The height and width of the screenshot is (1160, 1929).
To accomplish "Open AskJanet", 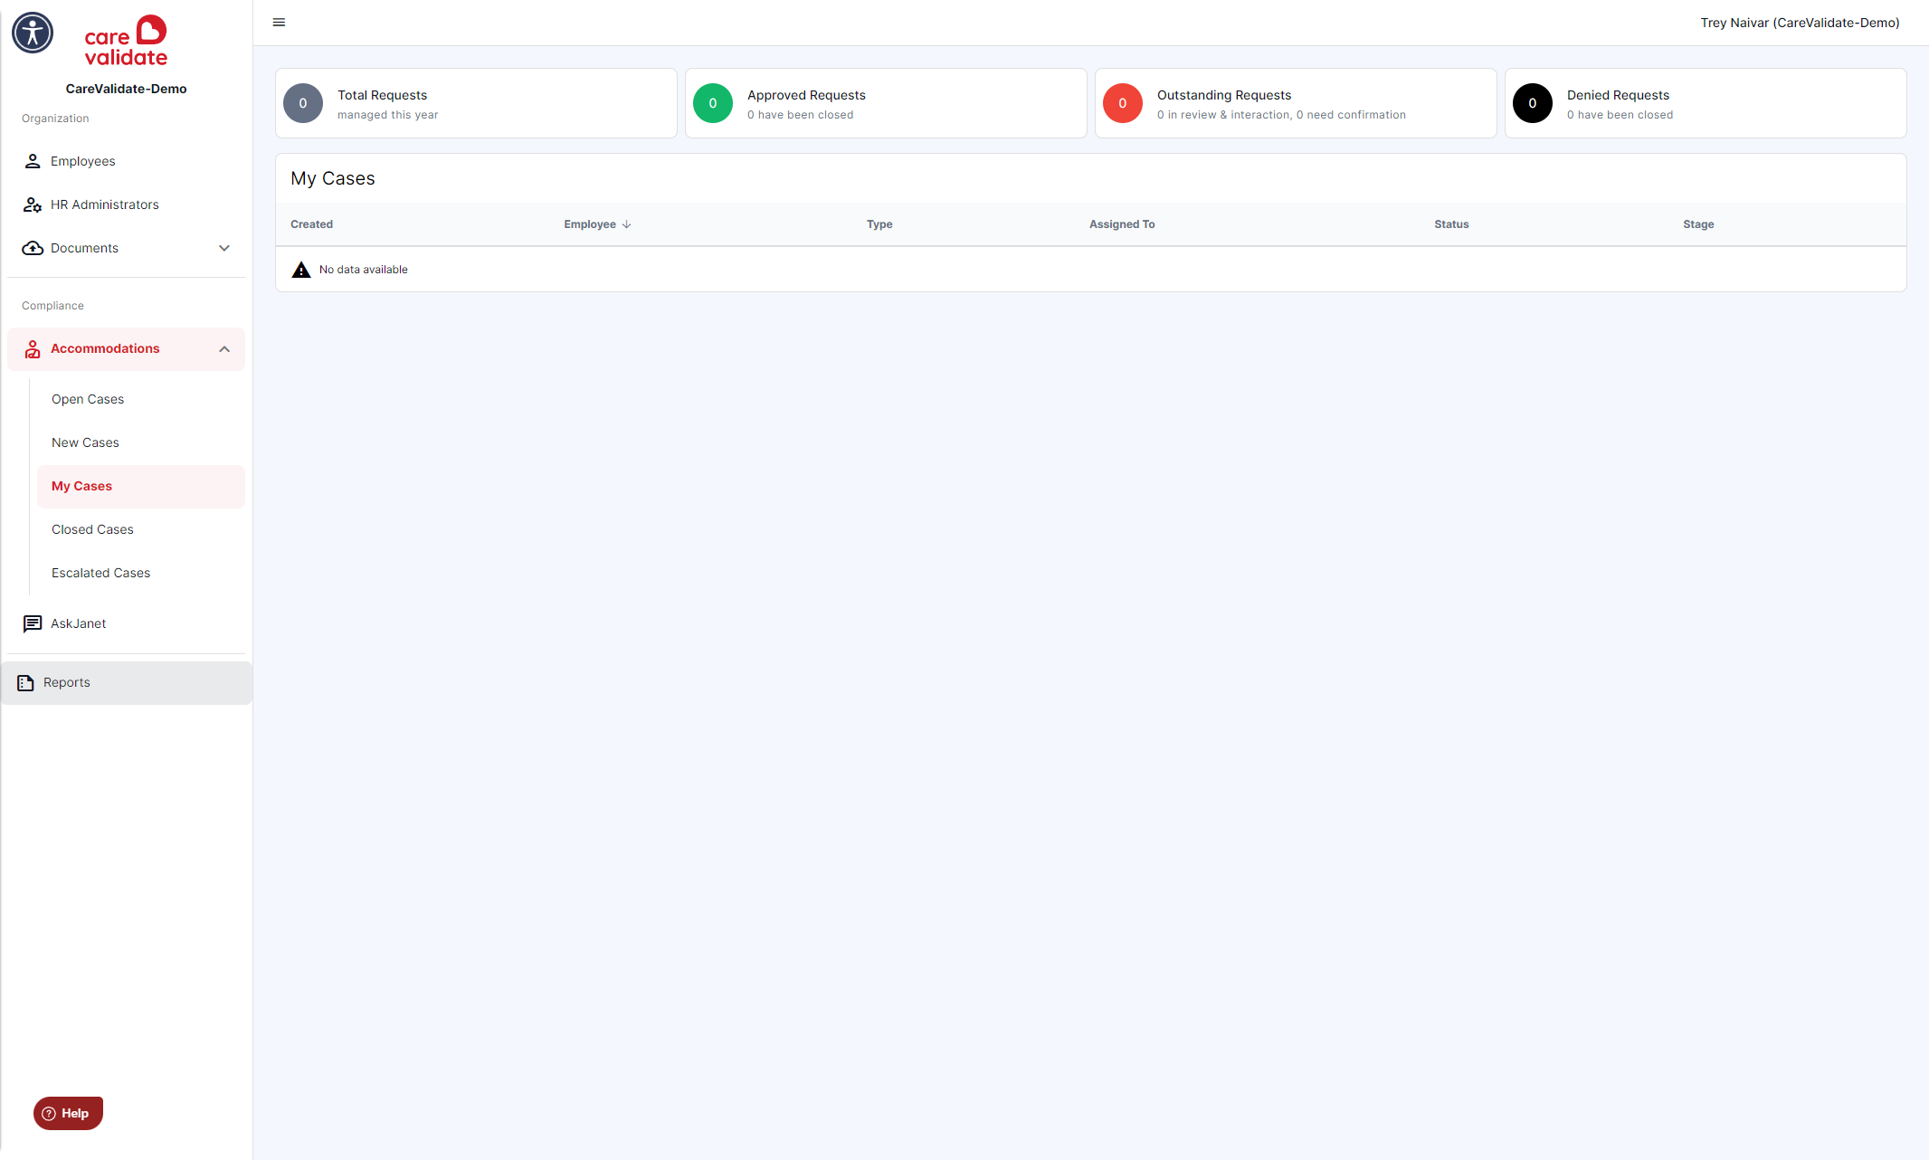I will [x=126, y=623].
